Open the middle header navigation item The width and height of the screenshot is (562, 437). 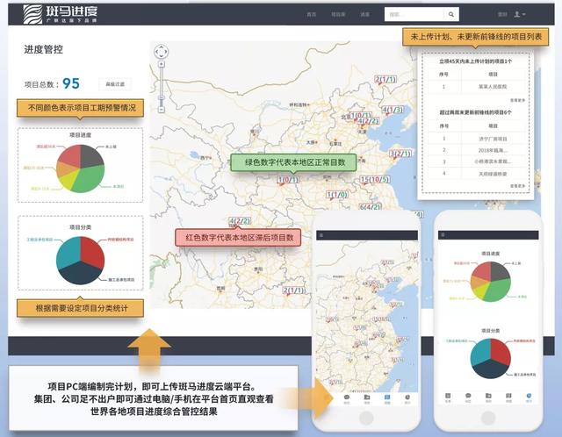click(x=338, y=14)
